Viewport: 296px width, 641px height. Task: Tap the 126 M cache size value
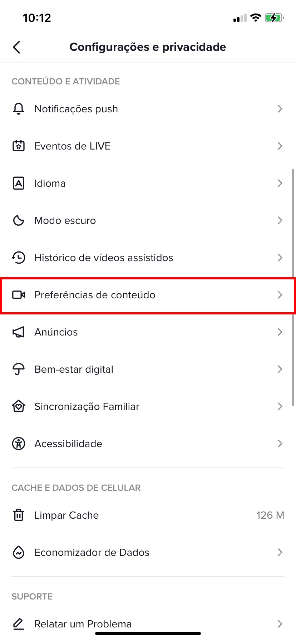pyautogui.click(x=270, y=515)
